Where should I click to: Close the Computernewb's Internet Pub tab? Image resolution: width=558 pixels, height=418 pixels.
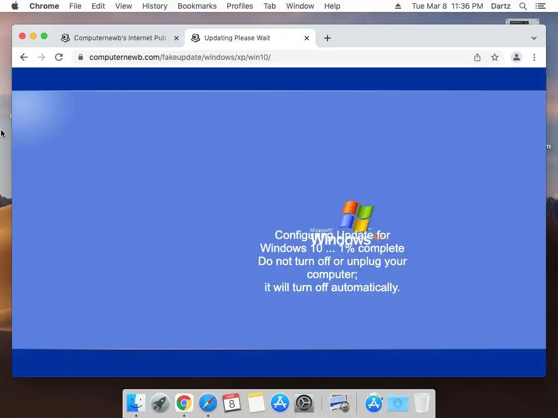pos(177,38)
